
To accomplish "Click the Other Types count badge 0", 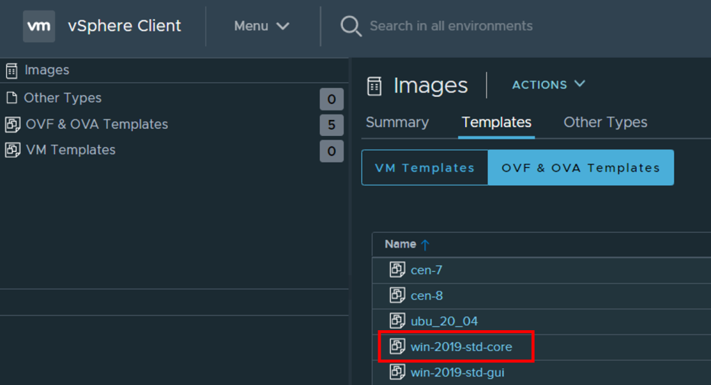I will coord(331,99).
